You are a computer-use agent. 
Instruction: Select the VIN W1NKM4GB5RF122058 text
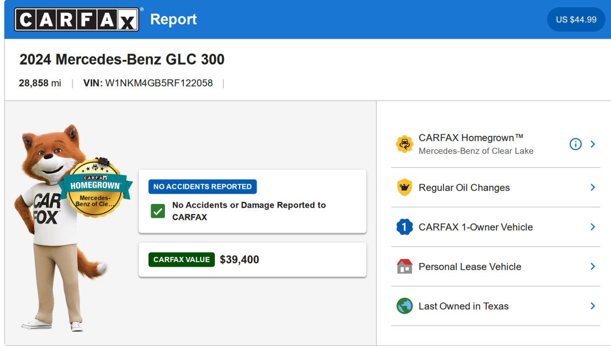pos(148,83)
